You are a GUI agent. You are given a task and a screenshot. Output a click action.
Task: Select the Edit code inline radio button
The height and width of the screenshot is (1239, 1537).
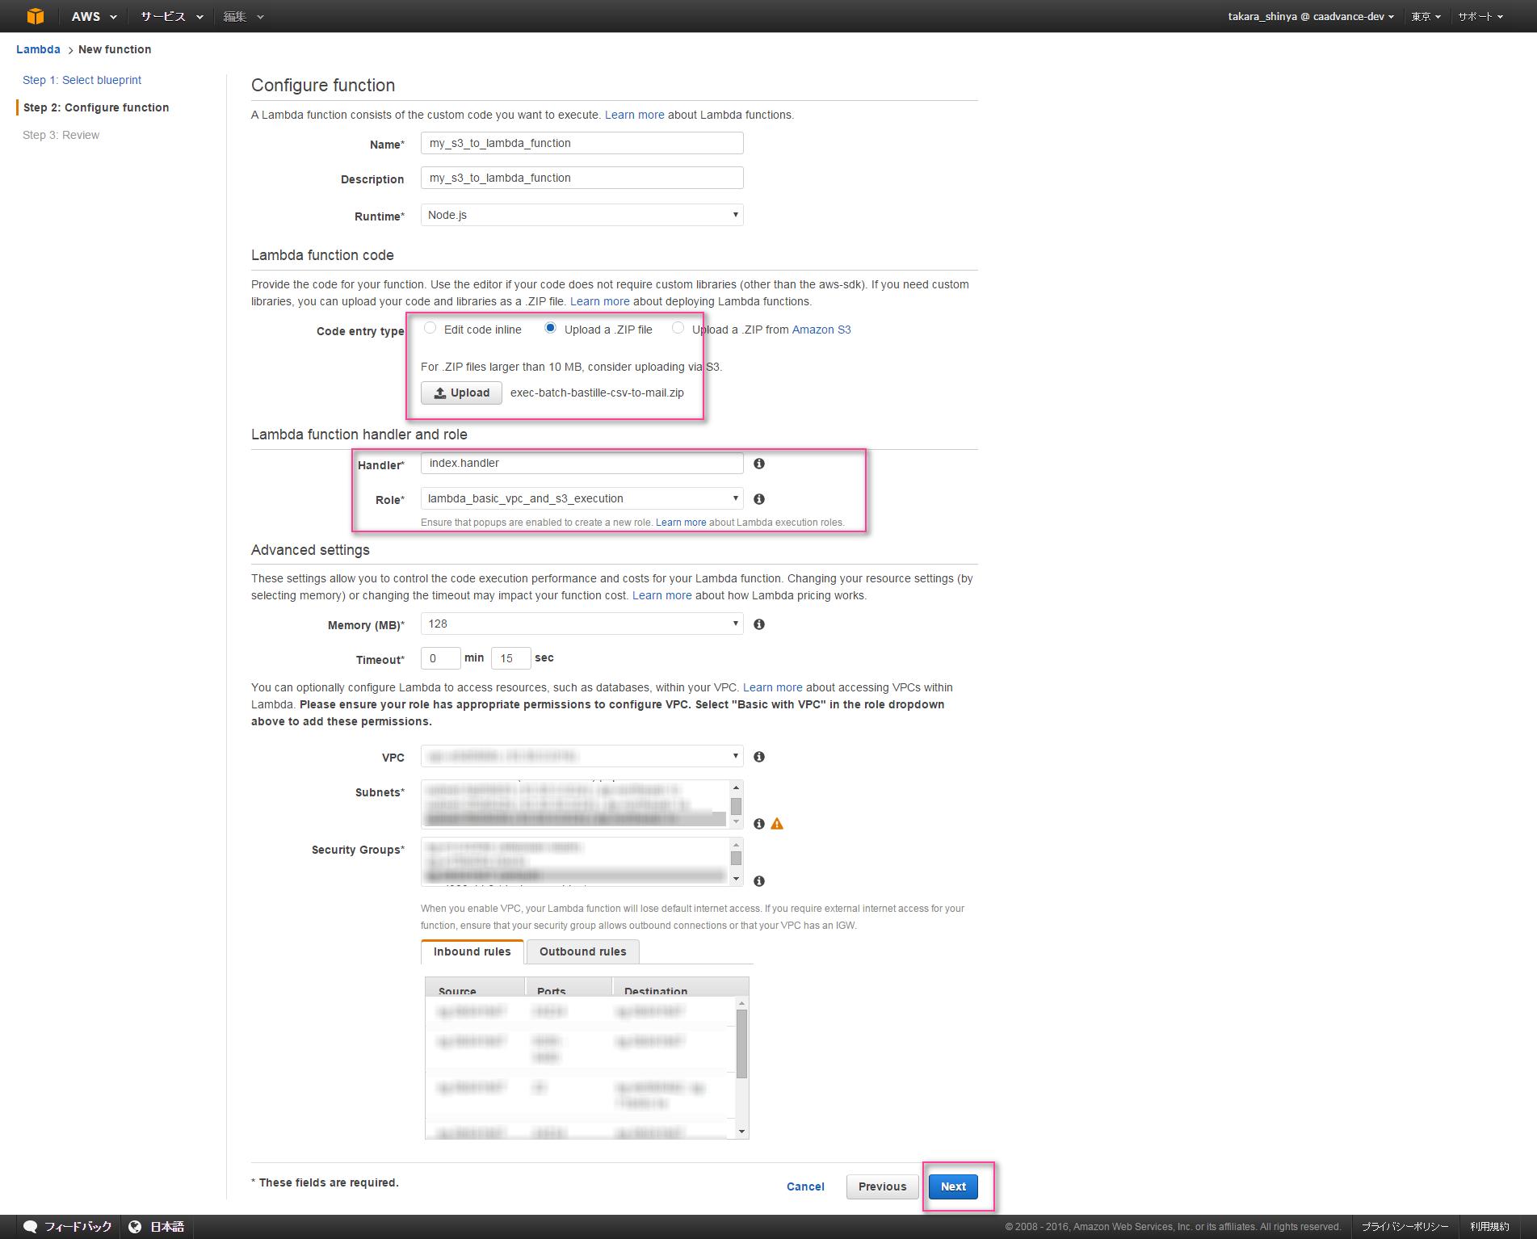point(430,328)
